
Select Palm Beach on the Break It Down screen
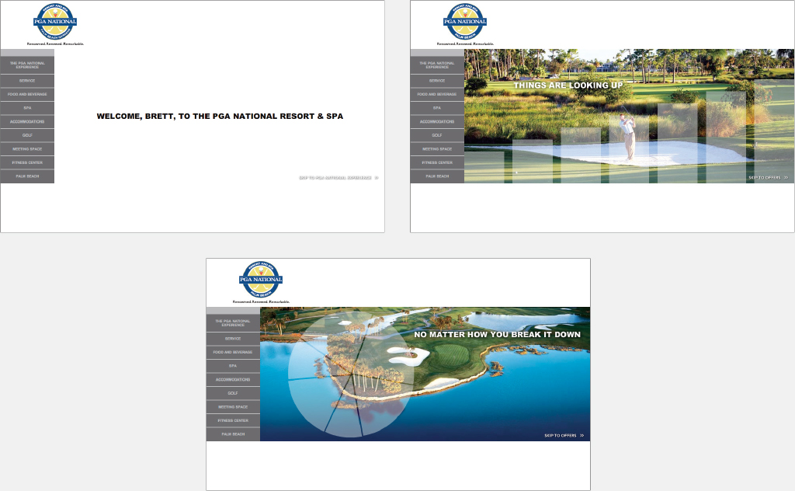click(233, 434)
